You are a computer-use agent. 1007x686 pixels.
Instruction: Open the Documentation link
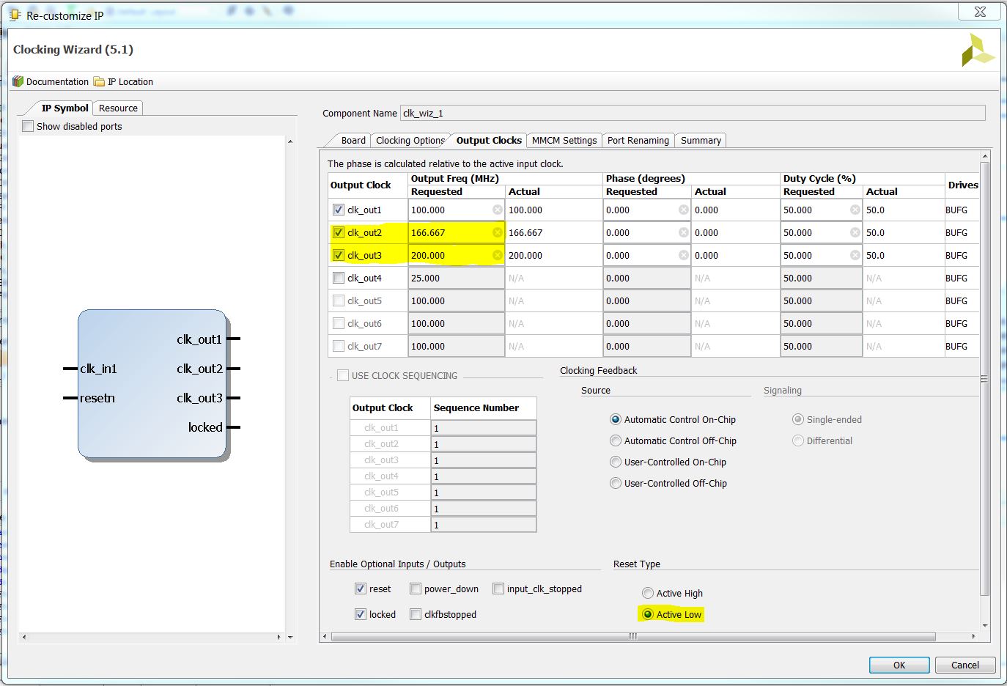pyautogui.click(x=51, y=81)
